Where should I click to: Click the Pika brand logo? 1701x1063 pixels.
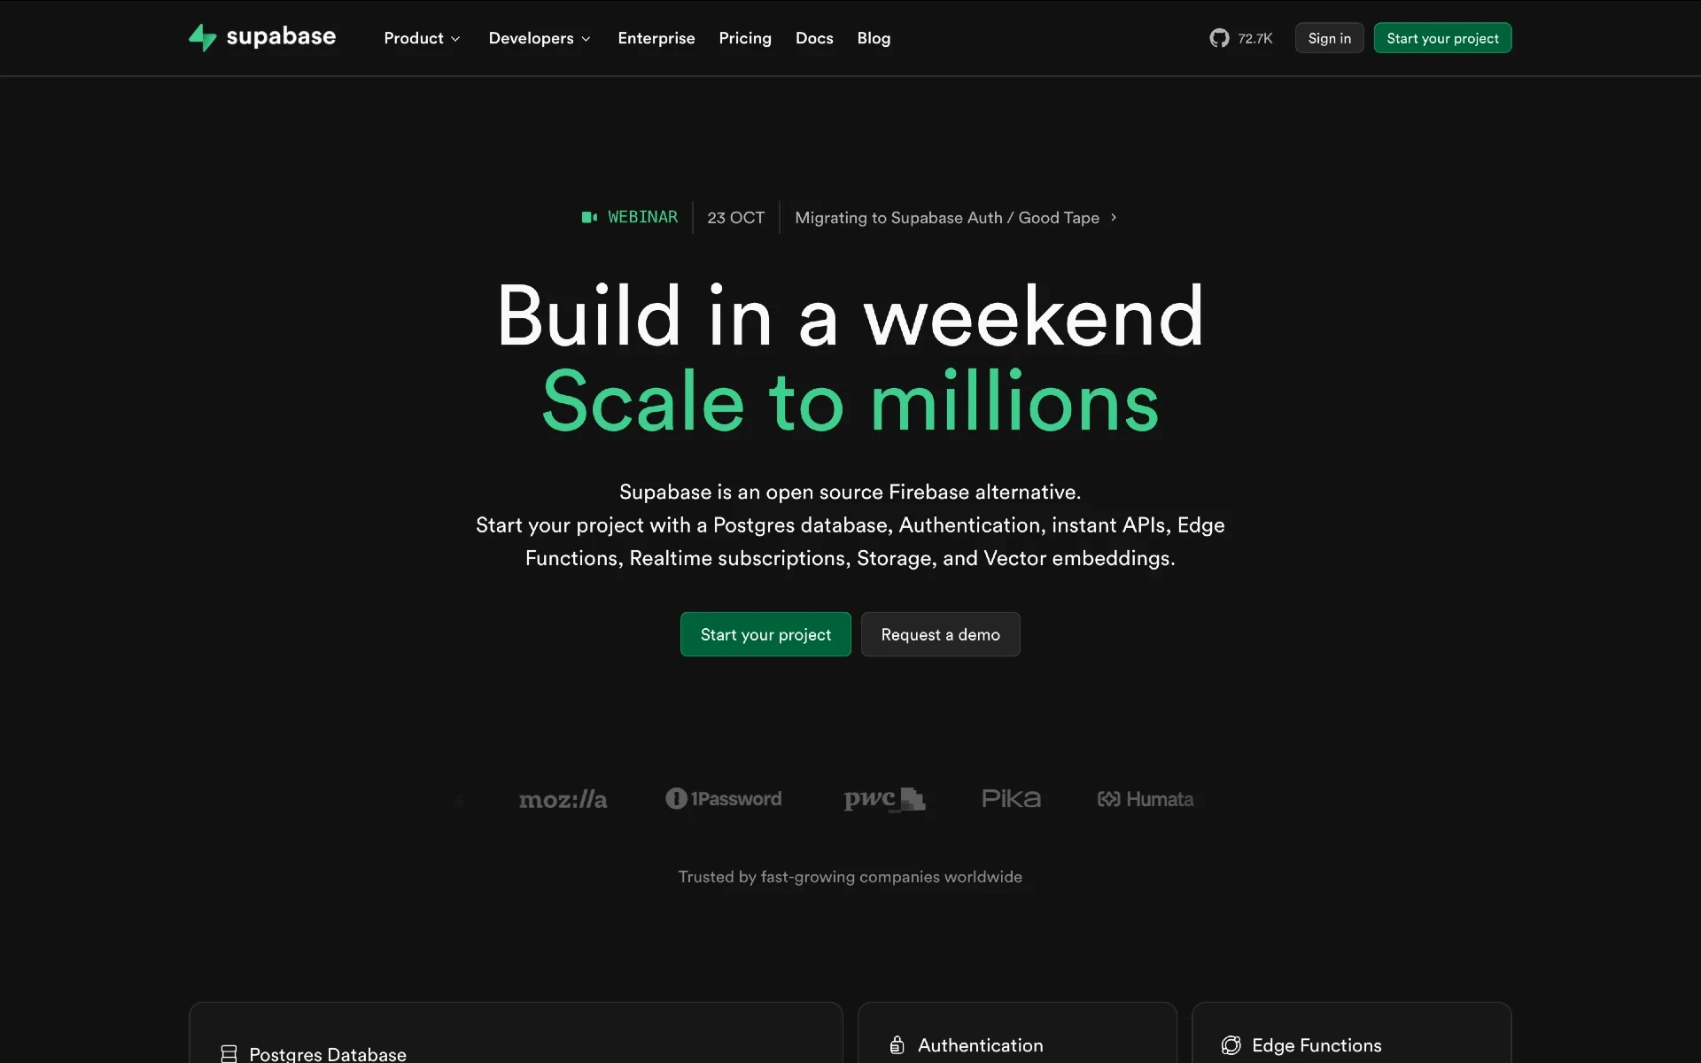[1009, 800]
